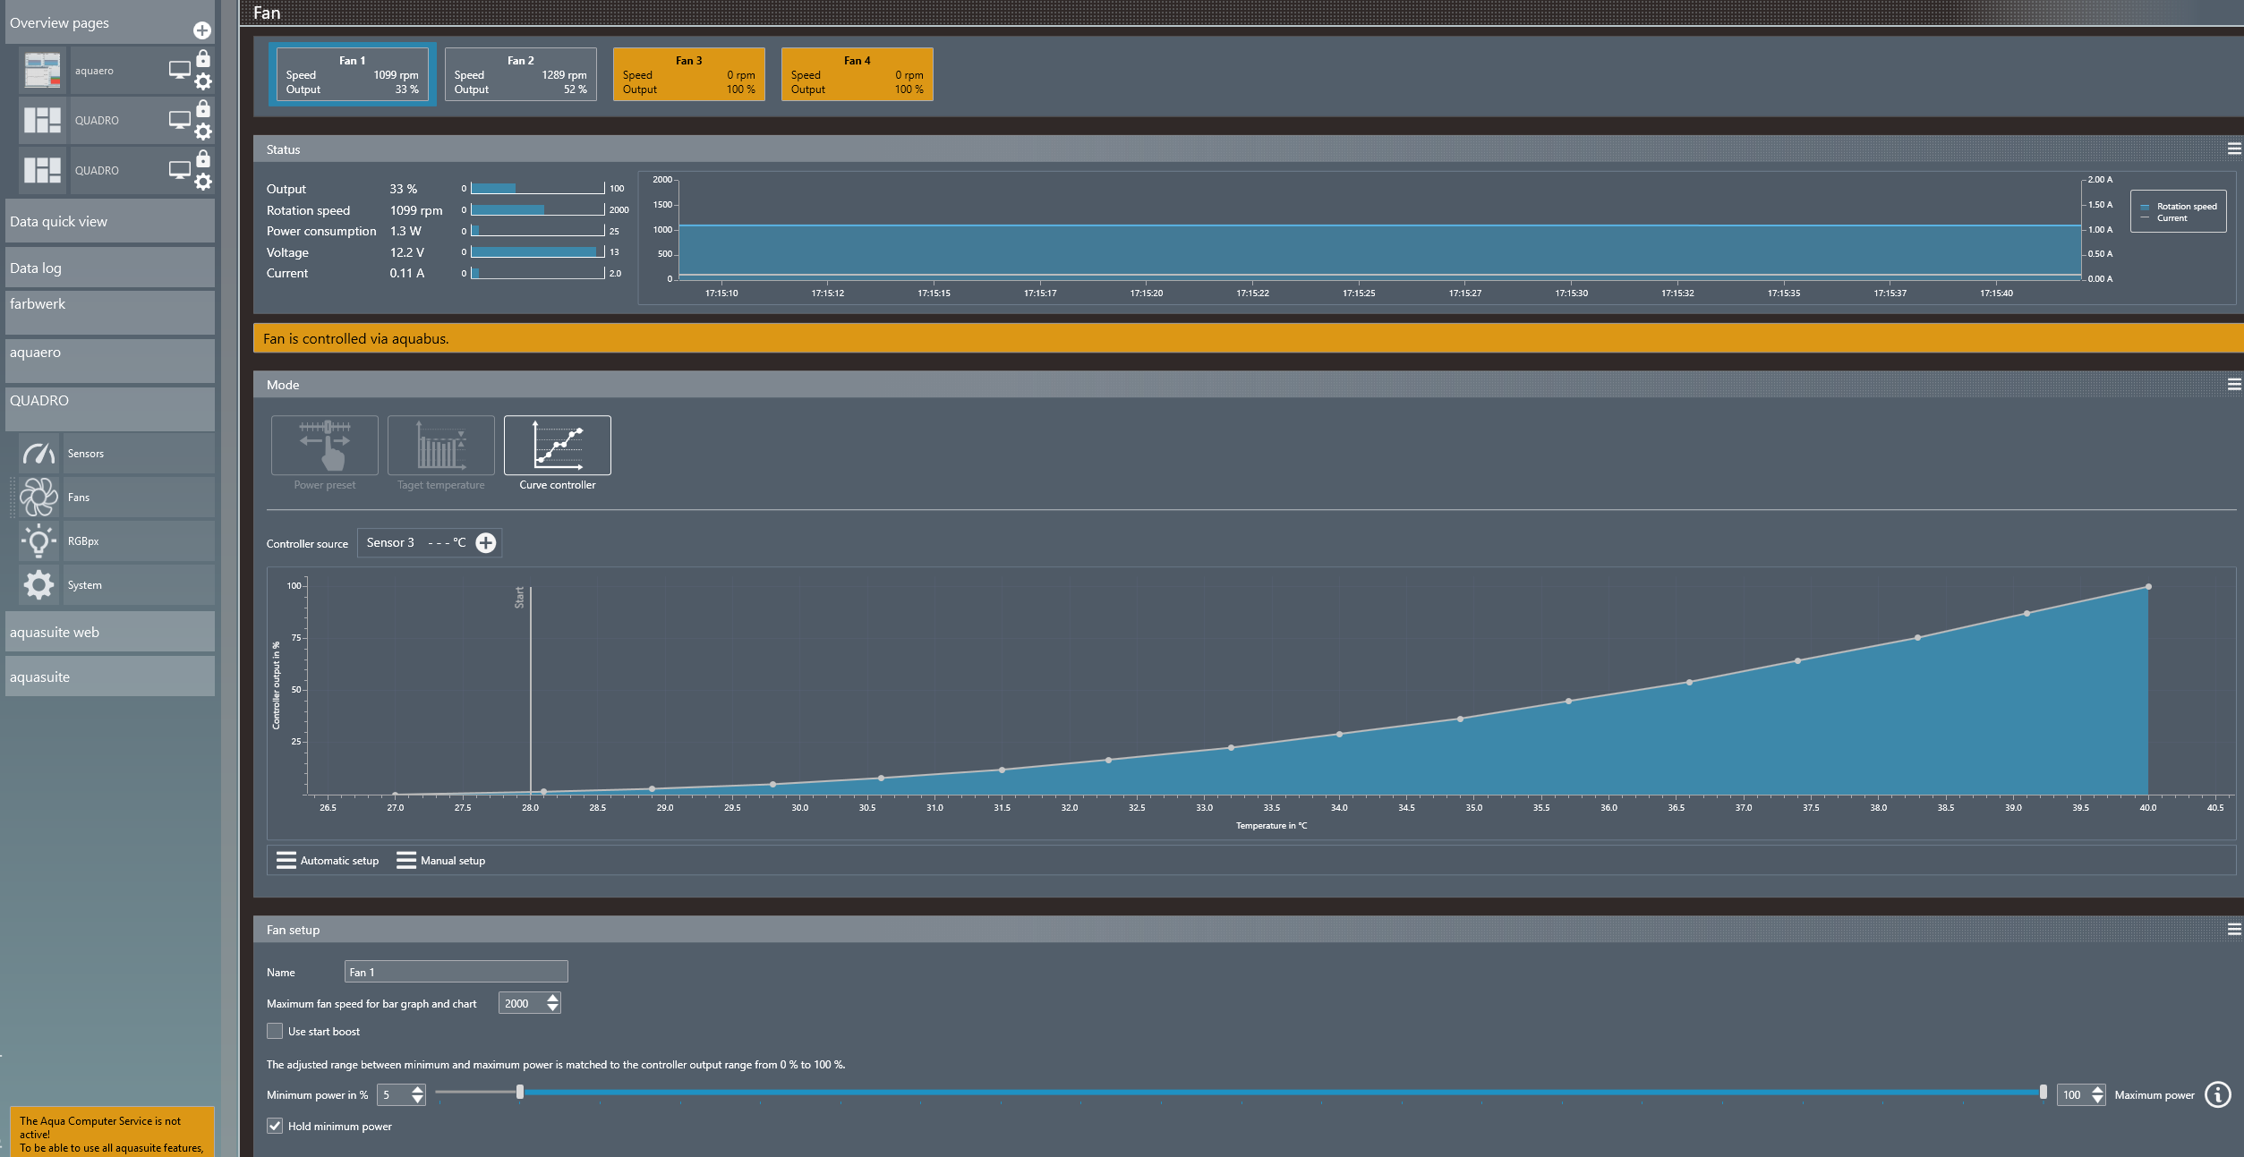Click the minimum power slider handle
Screen dimensions: 2244x1157
click(x=520, y=1092)
